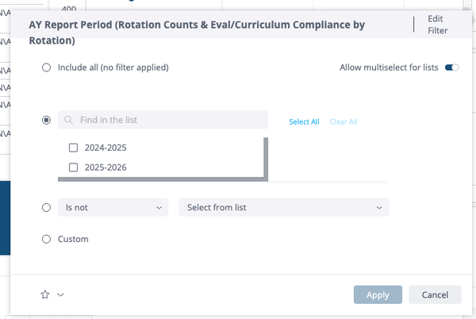Toggle Allow multiselect for lists switch
The width and height of the screenshot is (476, 319).
(452, 67)
